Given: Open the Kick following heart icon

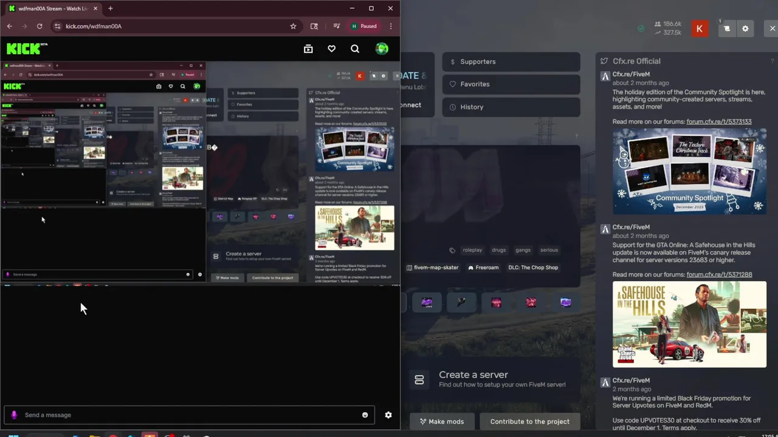Looking at the screenshot, I should 331,49.
